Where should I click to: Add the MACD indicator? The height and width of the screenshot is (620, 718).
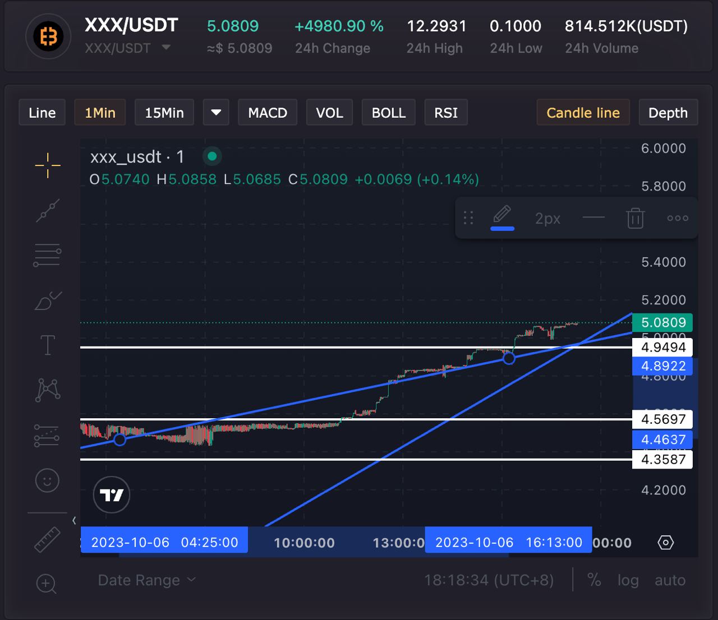(268, 112)
